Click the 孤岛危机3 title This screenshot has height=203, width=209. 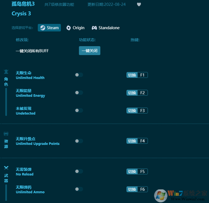(23, 4)
